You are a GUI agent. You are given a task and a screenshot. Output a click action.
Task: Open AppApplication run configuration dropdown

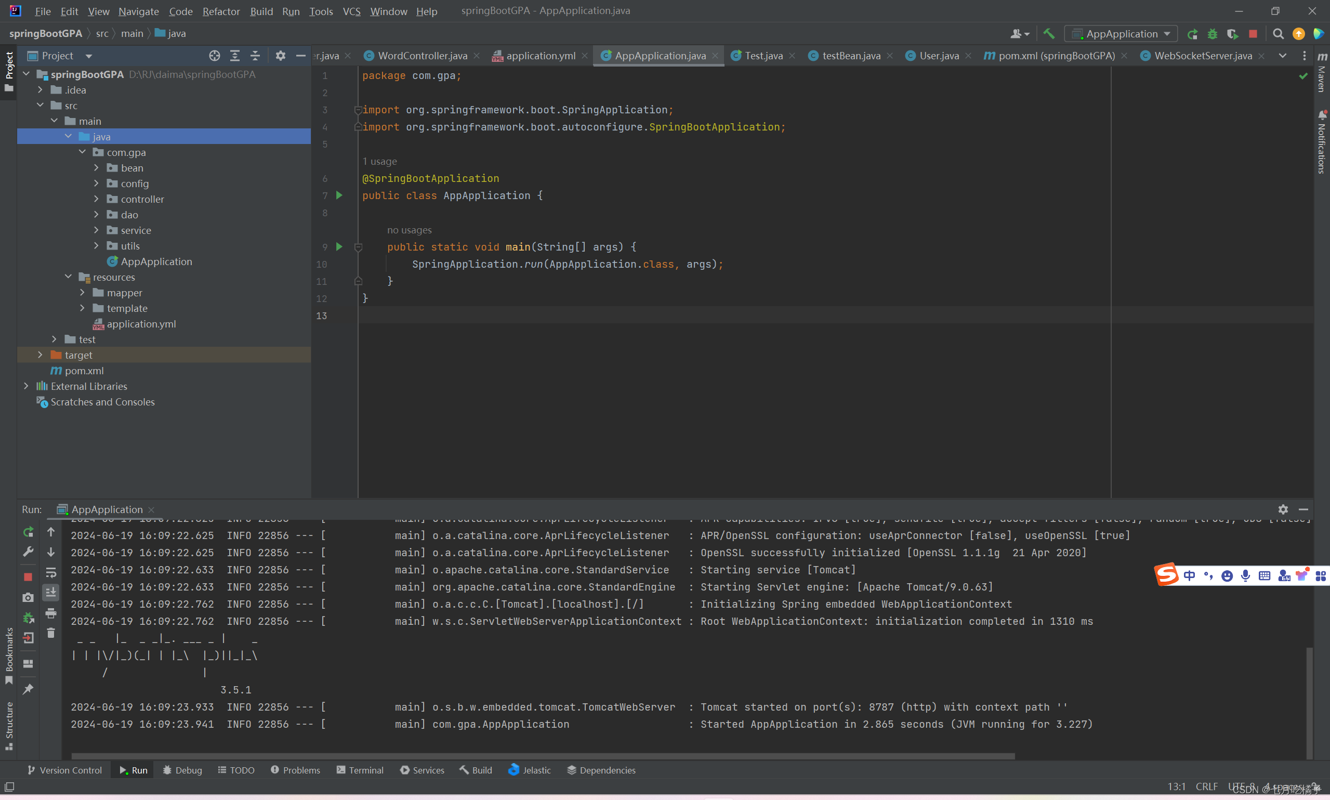tap(1121, 34)
